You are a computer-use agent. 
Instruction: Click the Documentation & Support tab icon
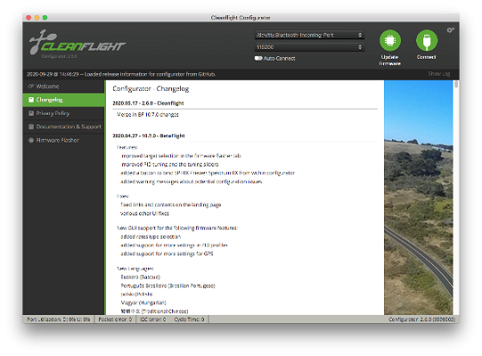(x=31, y=126)
